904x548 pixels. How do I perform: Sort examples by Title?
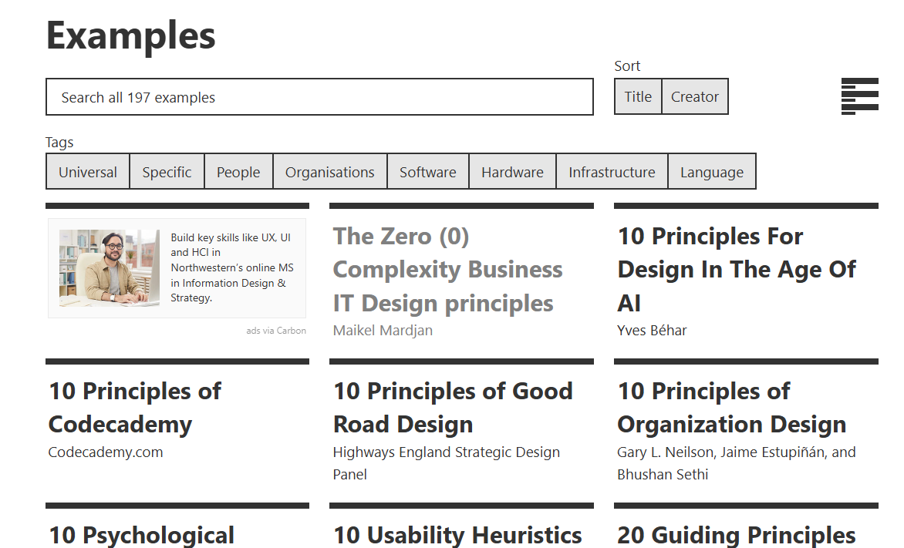(x=638, y=97)
